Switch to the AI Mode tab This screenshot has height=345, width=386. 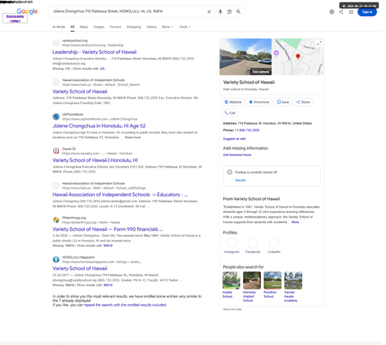pyautogui.click(x=59, y=27)
